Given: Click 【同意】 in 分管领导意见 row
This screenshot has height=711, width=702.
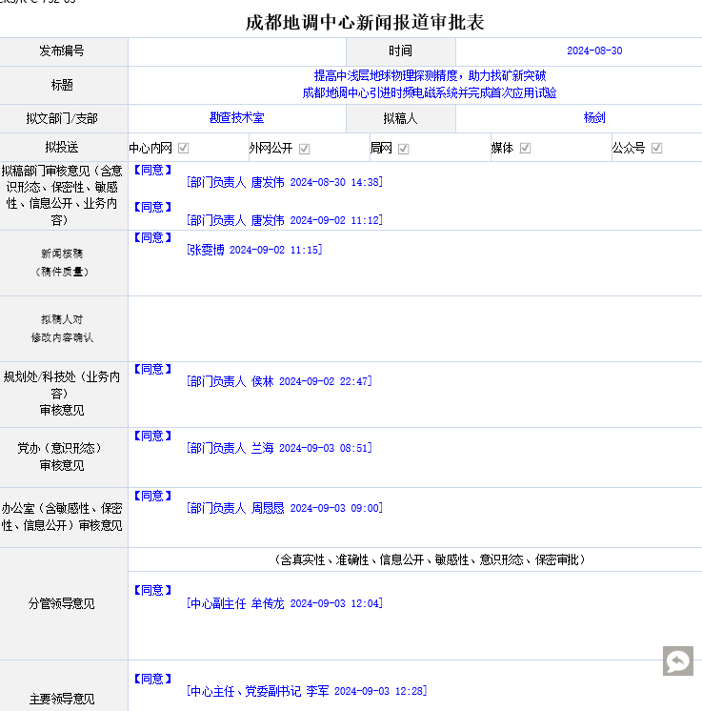Looking at the screenshot, I should pyautogui.click(x=152, y=590).
